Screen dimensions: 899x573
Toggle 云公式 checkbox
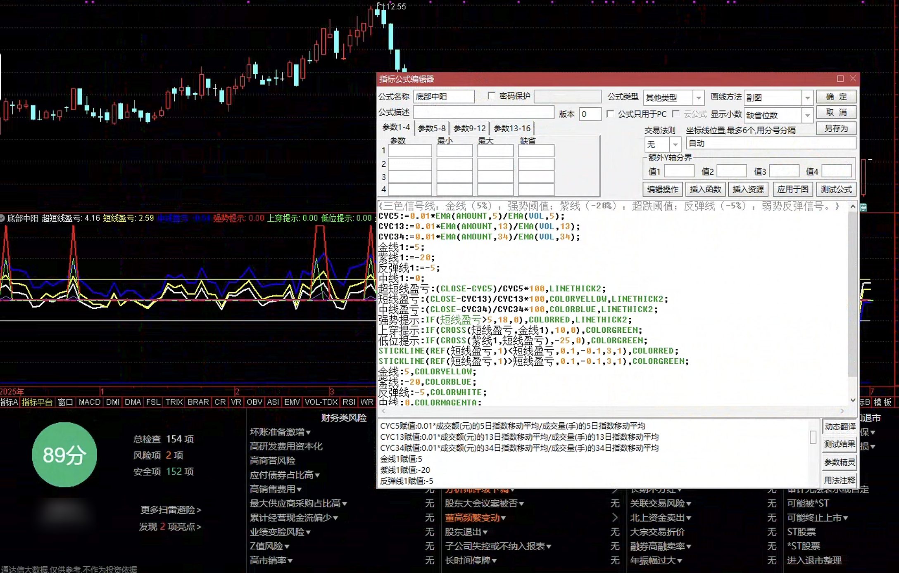(x=676, y=114)
